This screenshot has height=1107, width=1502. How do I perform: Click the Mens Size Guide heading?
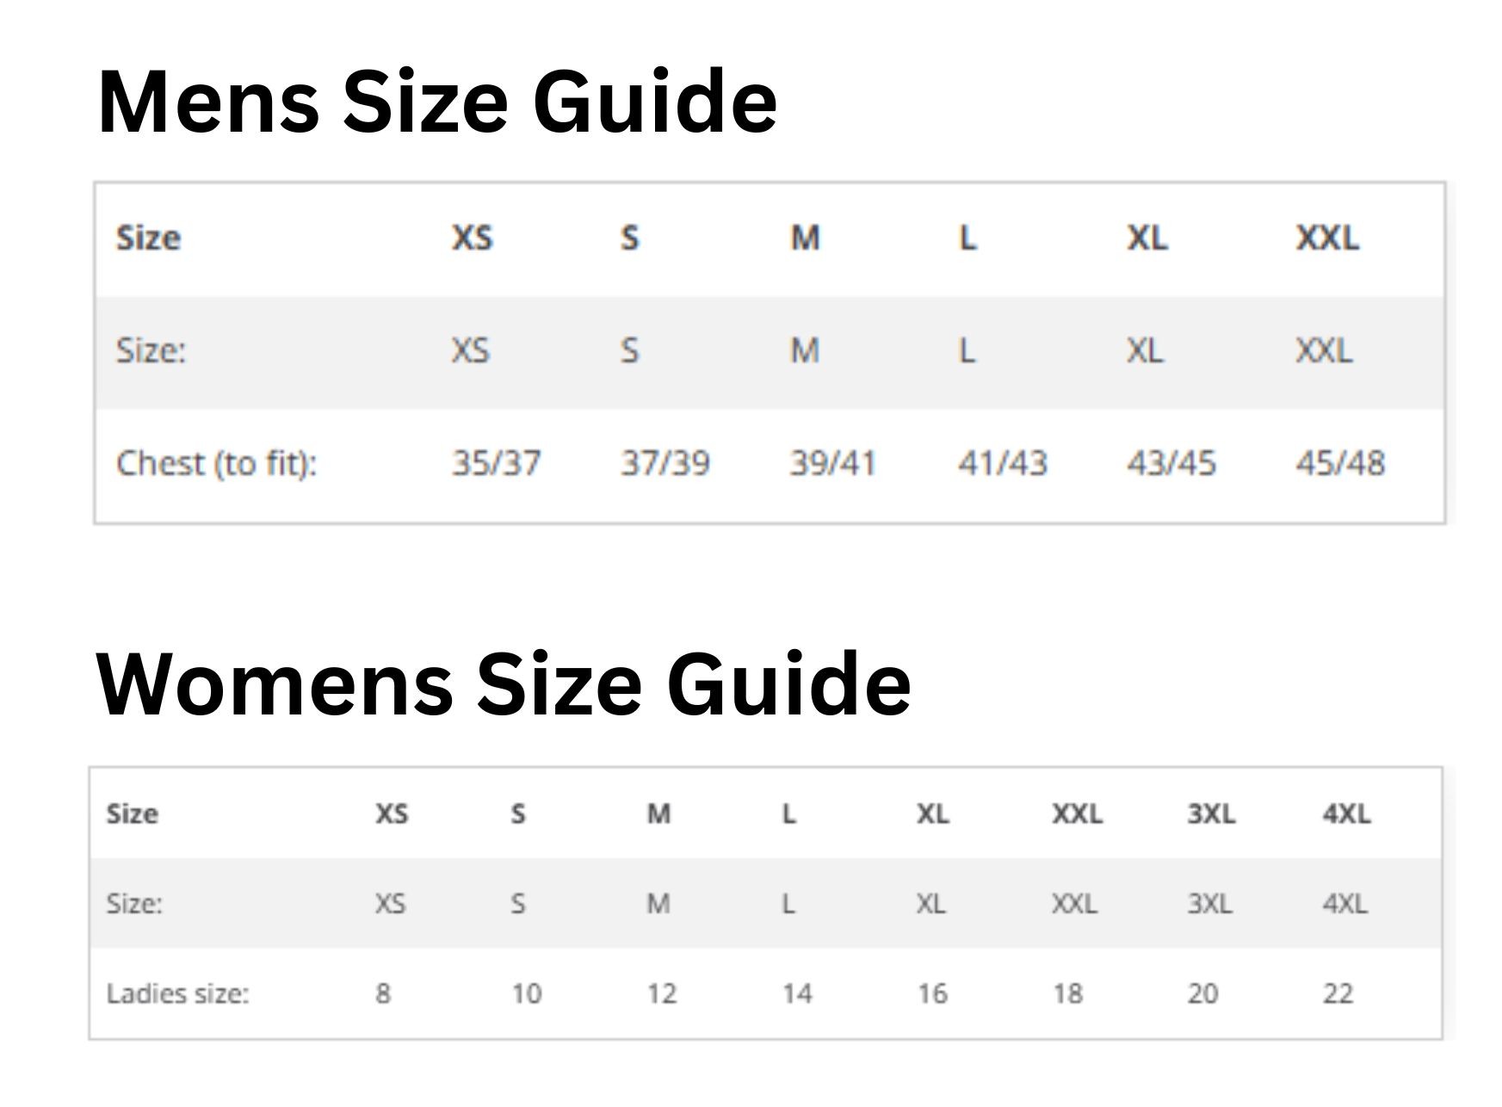437,102
